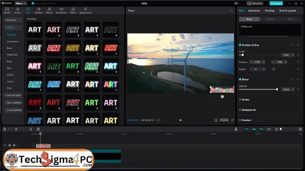This screenshot has height=171, width=305.
Task: Open the Filters panel
Action: click(73, 10)
